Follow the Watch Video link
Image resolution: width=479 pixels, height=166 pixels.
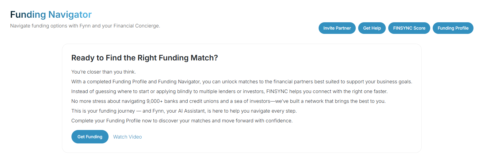pyautogui.click(x=128, y=137)
